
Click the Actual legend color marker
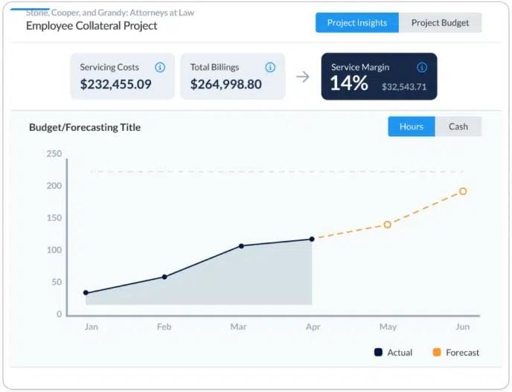378,353
